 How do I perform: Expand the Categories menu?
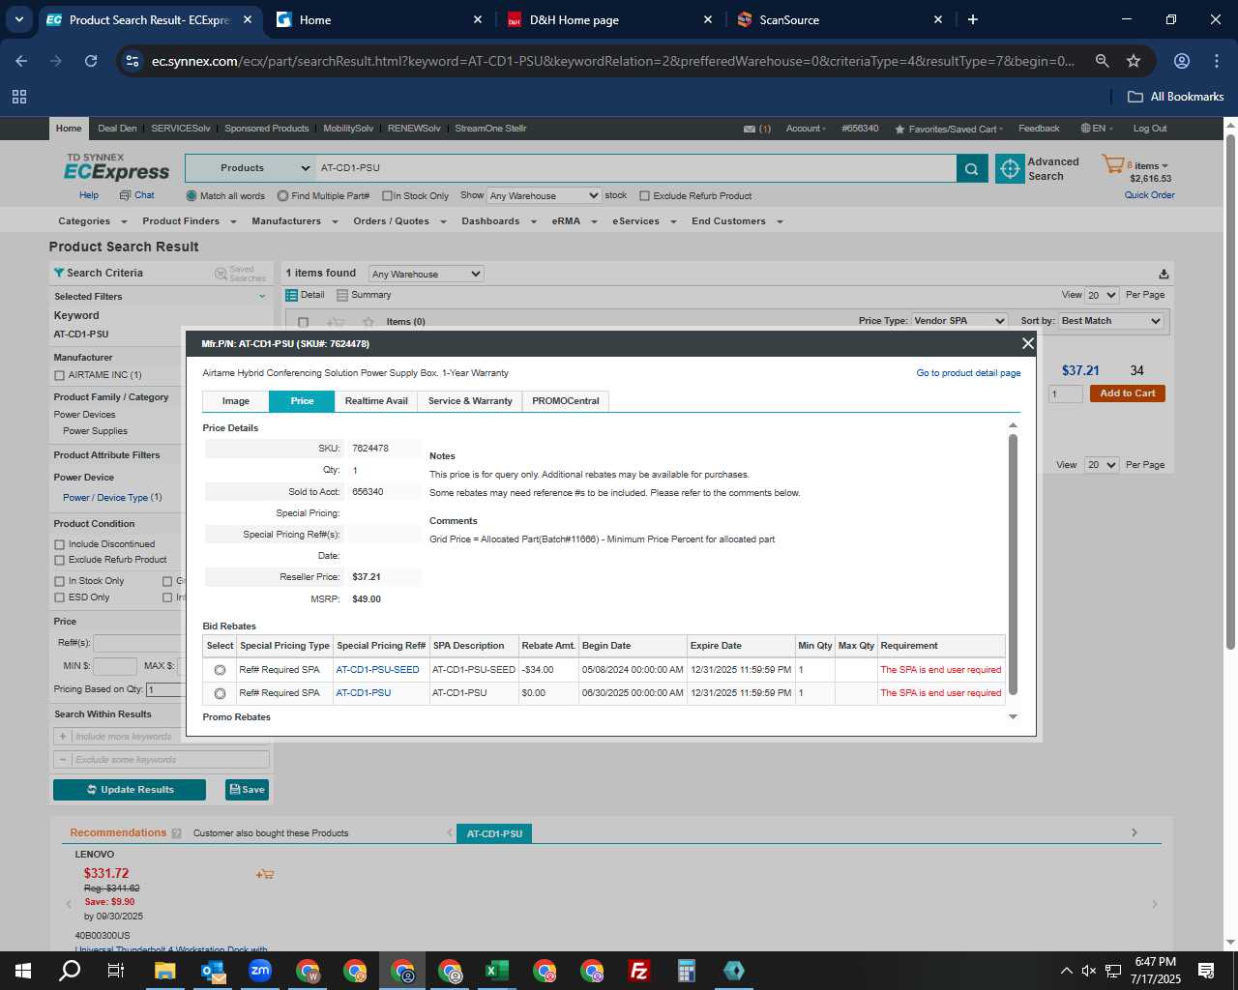(92, 221)
